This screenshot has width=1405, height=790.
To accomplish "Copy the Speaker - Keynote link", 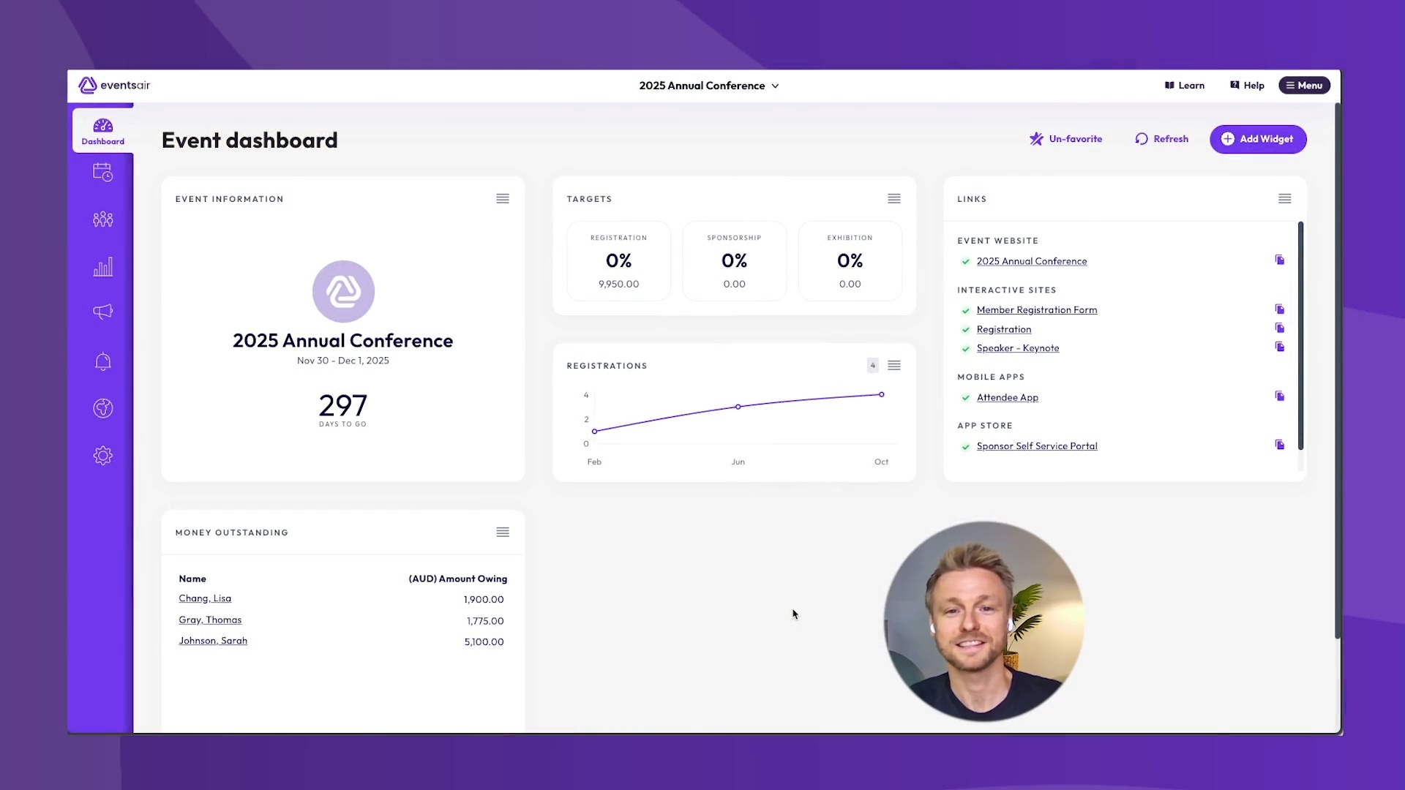I will click(x=1280, y=347).
